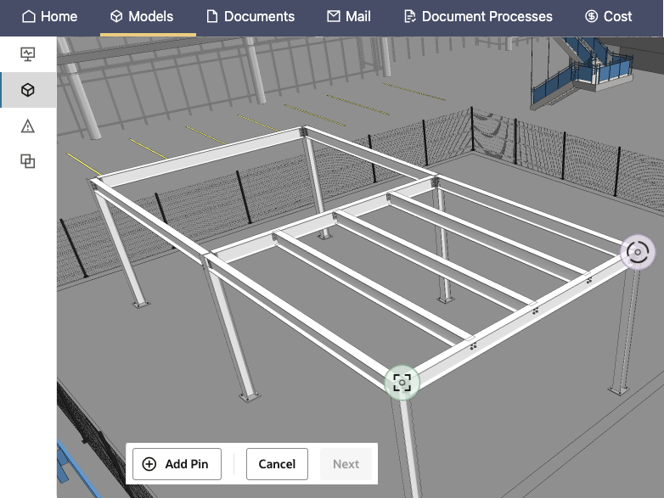
Task: Select the 3D cube model view icon
Action: 28,90
